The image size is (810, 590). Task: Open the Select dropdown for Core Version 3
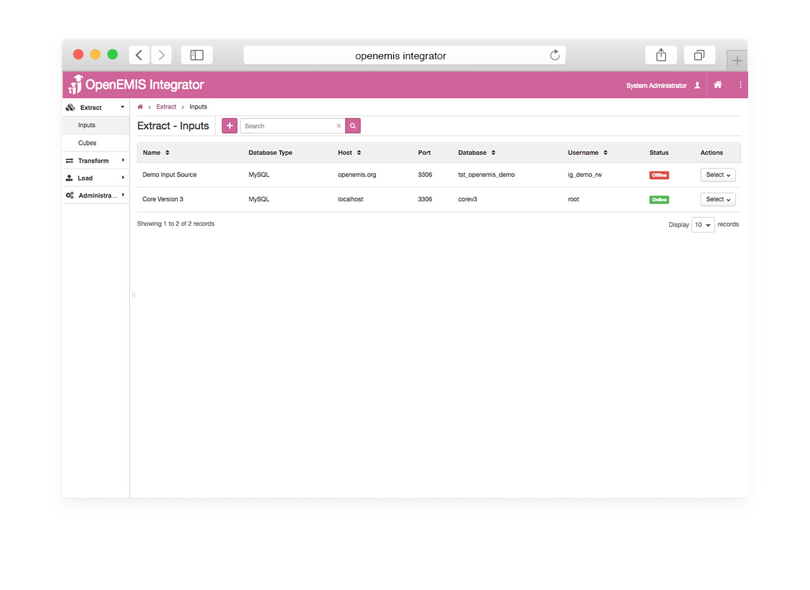tap(718, 200)
